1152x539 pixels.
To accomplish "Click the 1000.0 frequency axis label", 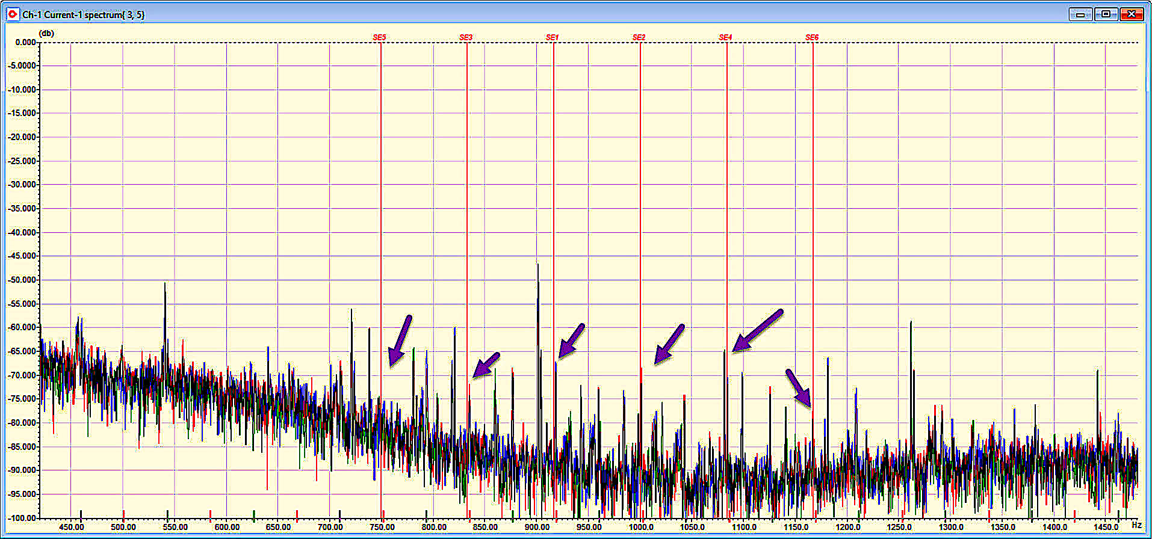I will click(x=641, y=527).
